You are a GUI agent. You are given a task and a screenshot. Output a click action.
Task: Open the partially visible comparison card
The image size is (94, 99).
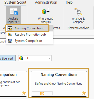pos(14,84)
